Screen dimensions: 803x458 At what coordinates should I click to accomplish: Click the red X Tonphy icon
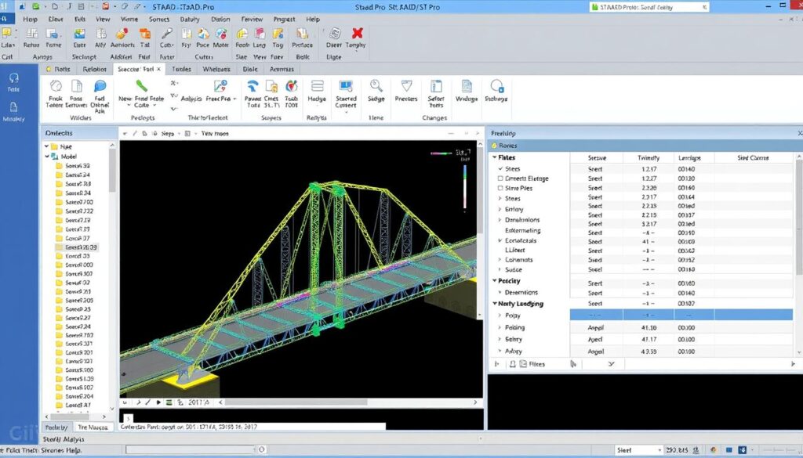[x=357, y=34]
